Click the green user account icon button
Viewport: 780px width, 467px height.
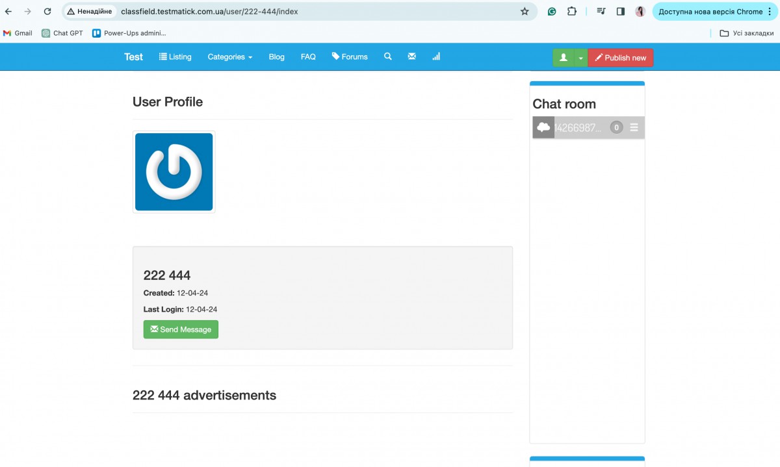pos(563,58)
